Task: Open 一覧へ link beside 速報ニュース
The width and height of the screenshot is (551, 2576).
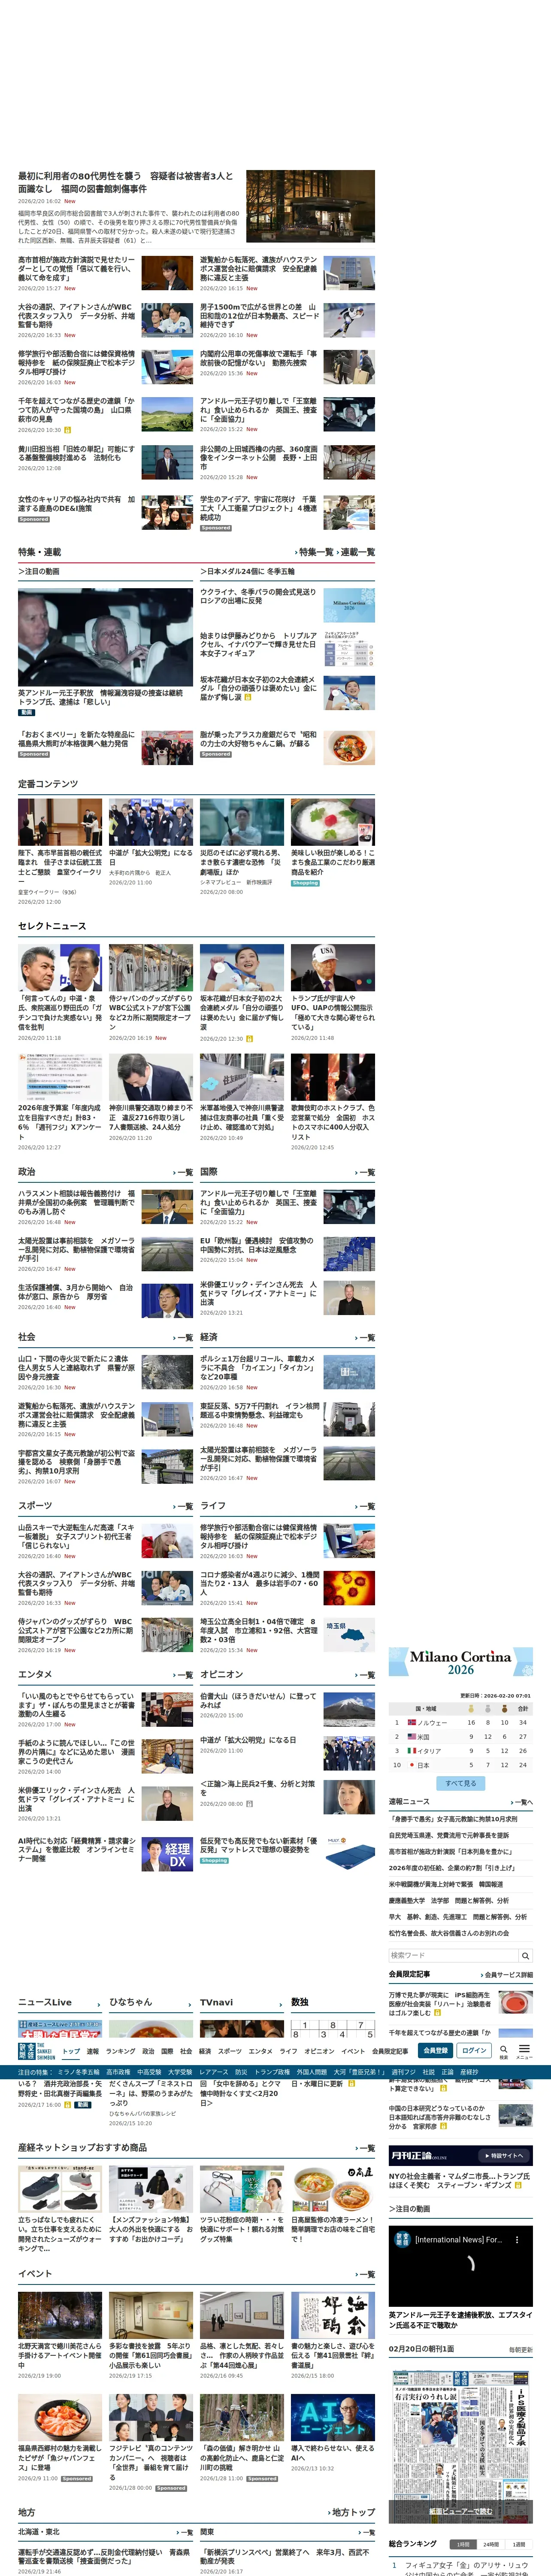Action: tap(522, 1802)
